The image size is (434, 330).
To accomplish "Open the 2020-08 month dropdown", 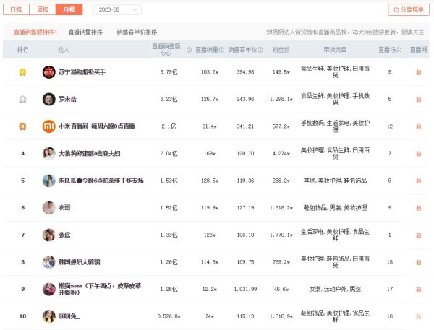I will point(117,9).
